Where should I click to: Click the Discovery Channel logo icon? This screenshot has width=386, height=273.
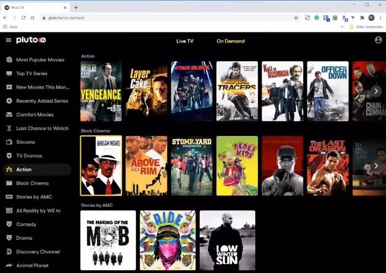click(x=9, y=252)
